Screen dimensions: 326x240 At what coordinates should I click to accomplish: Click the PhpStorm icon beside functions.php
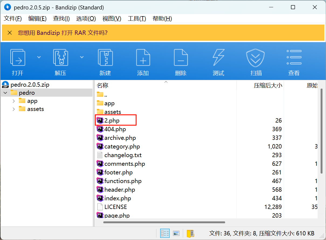[100, 181]
